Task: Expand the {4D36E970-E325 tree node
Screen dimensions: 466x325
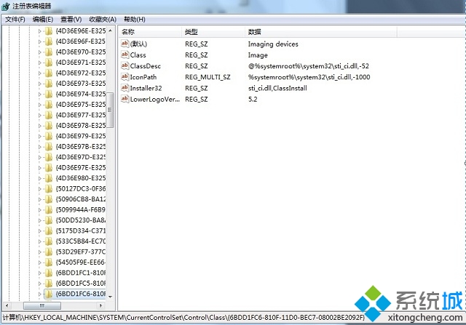Action: tap(40, 52)
